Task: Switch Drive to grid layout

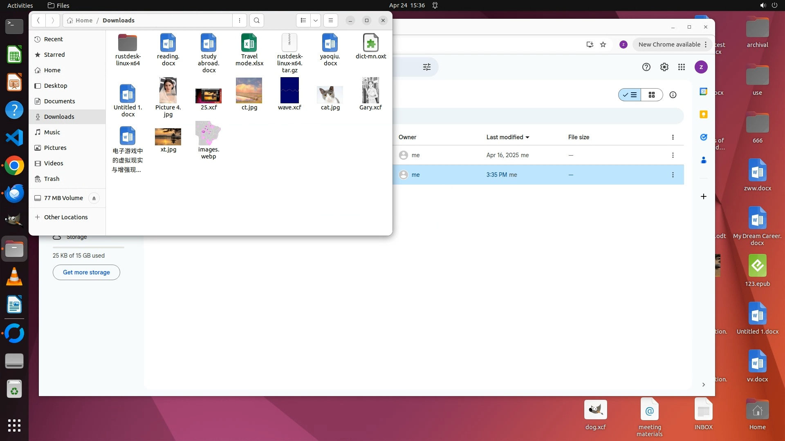Action: click(652, 95)
